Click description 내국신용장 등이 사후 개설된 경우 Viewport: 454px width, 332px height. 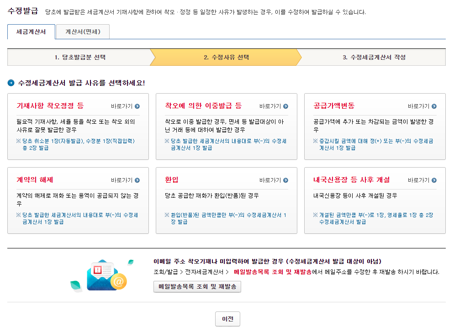tap(355, 195)
